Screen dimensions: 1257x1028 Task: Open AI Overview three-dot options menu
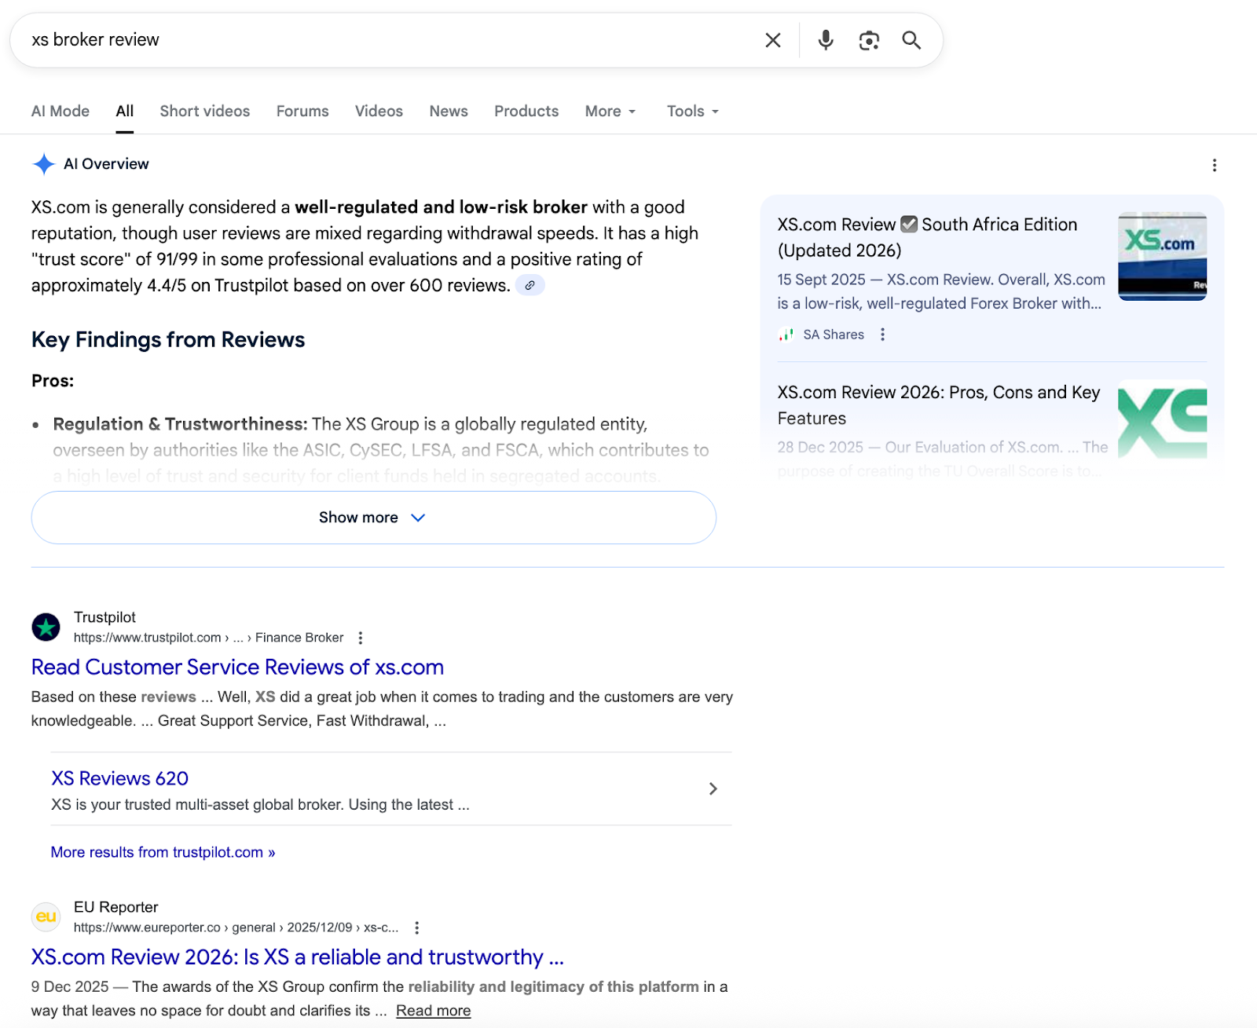(x=1214, y=165)
